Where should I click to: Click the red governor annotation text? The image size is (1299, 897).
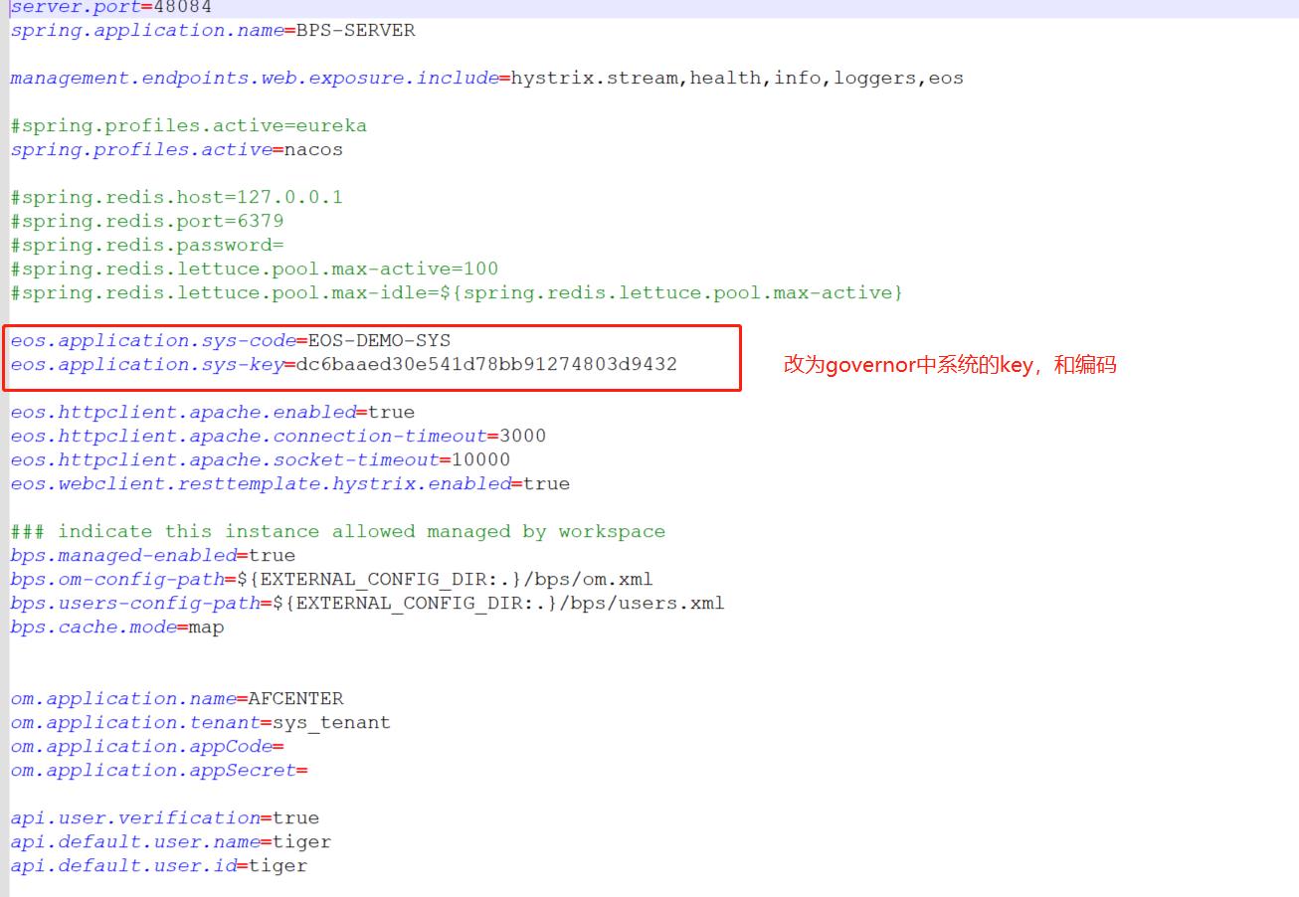point(949,365)
